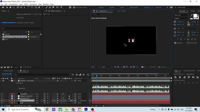Align layers to left edge
Image resolution: width=200 pixels, height=112 pixels.
[176, 77]
